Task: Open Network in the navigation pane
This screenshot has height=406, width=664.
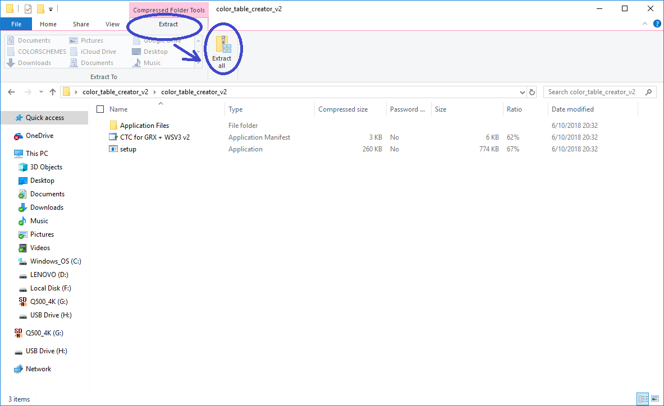Action: [38, 369]
